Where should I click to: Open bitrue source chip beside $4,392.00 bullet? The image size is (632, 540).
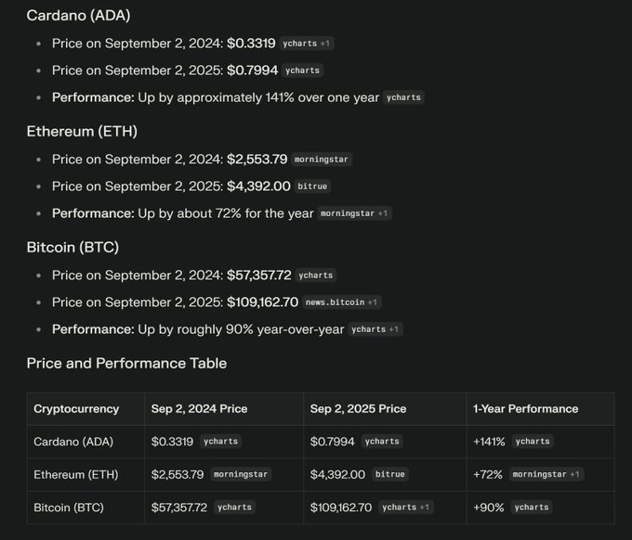(312, 186)
